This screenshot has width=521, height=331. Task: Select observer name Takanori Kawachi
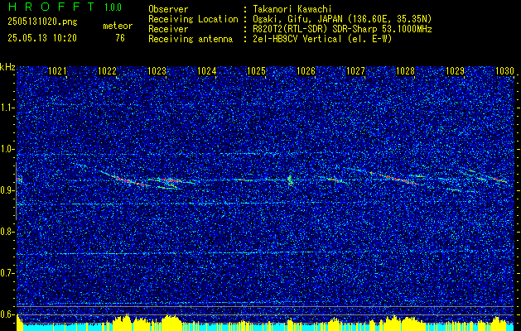tap(292, 9)
